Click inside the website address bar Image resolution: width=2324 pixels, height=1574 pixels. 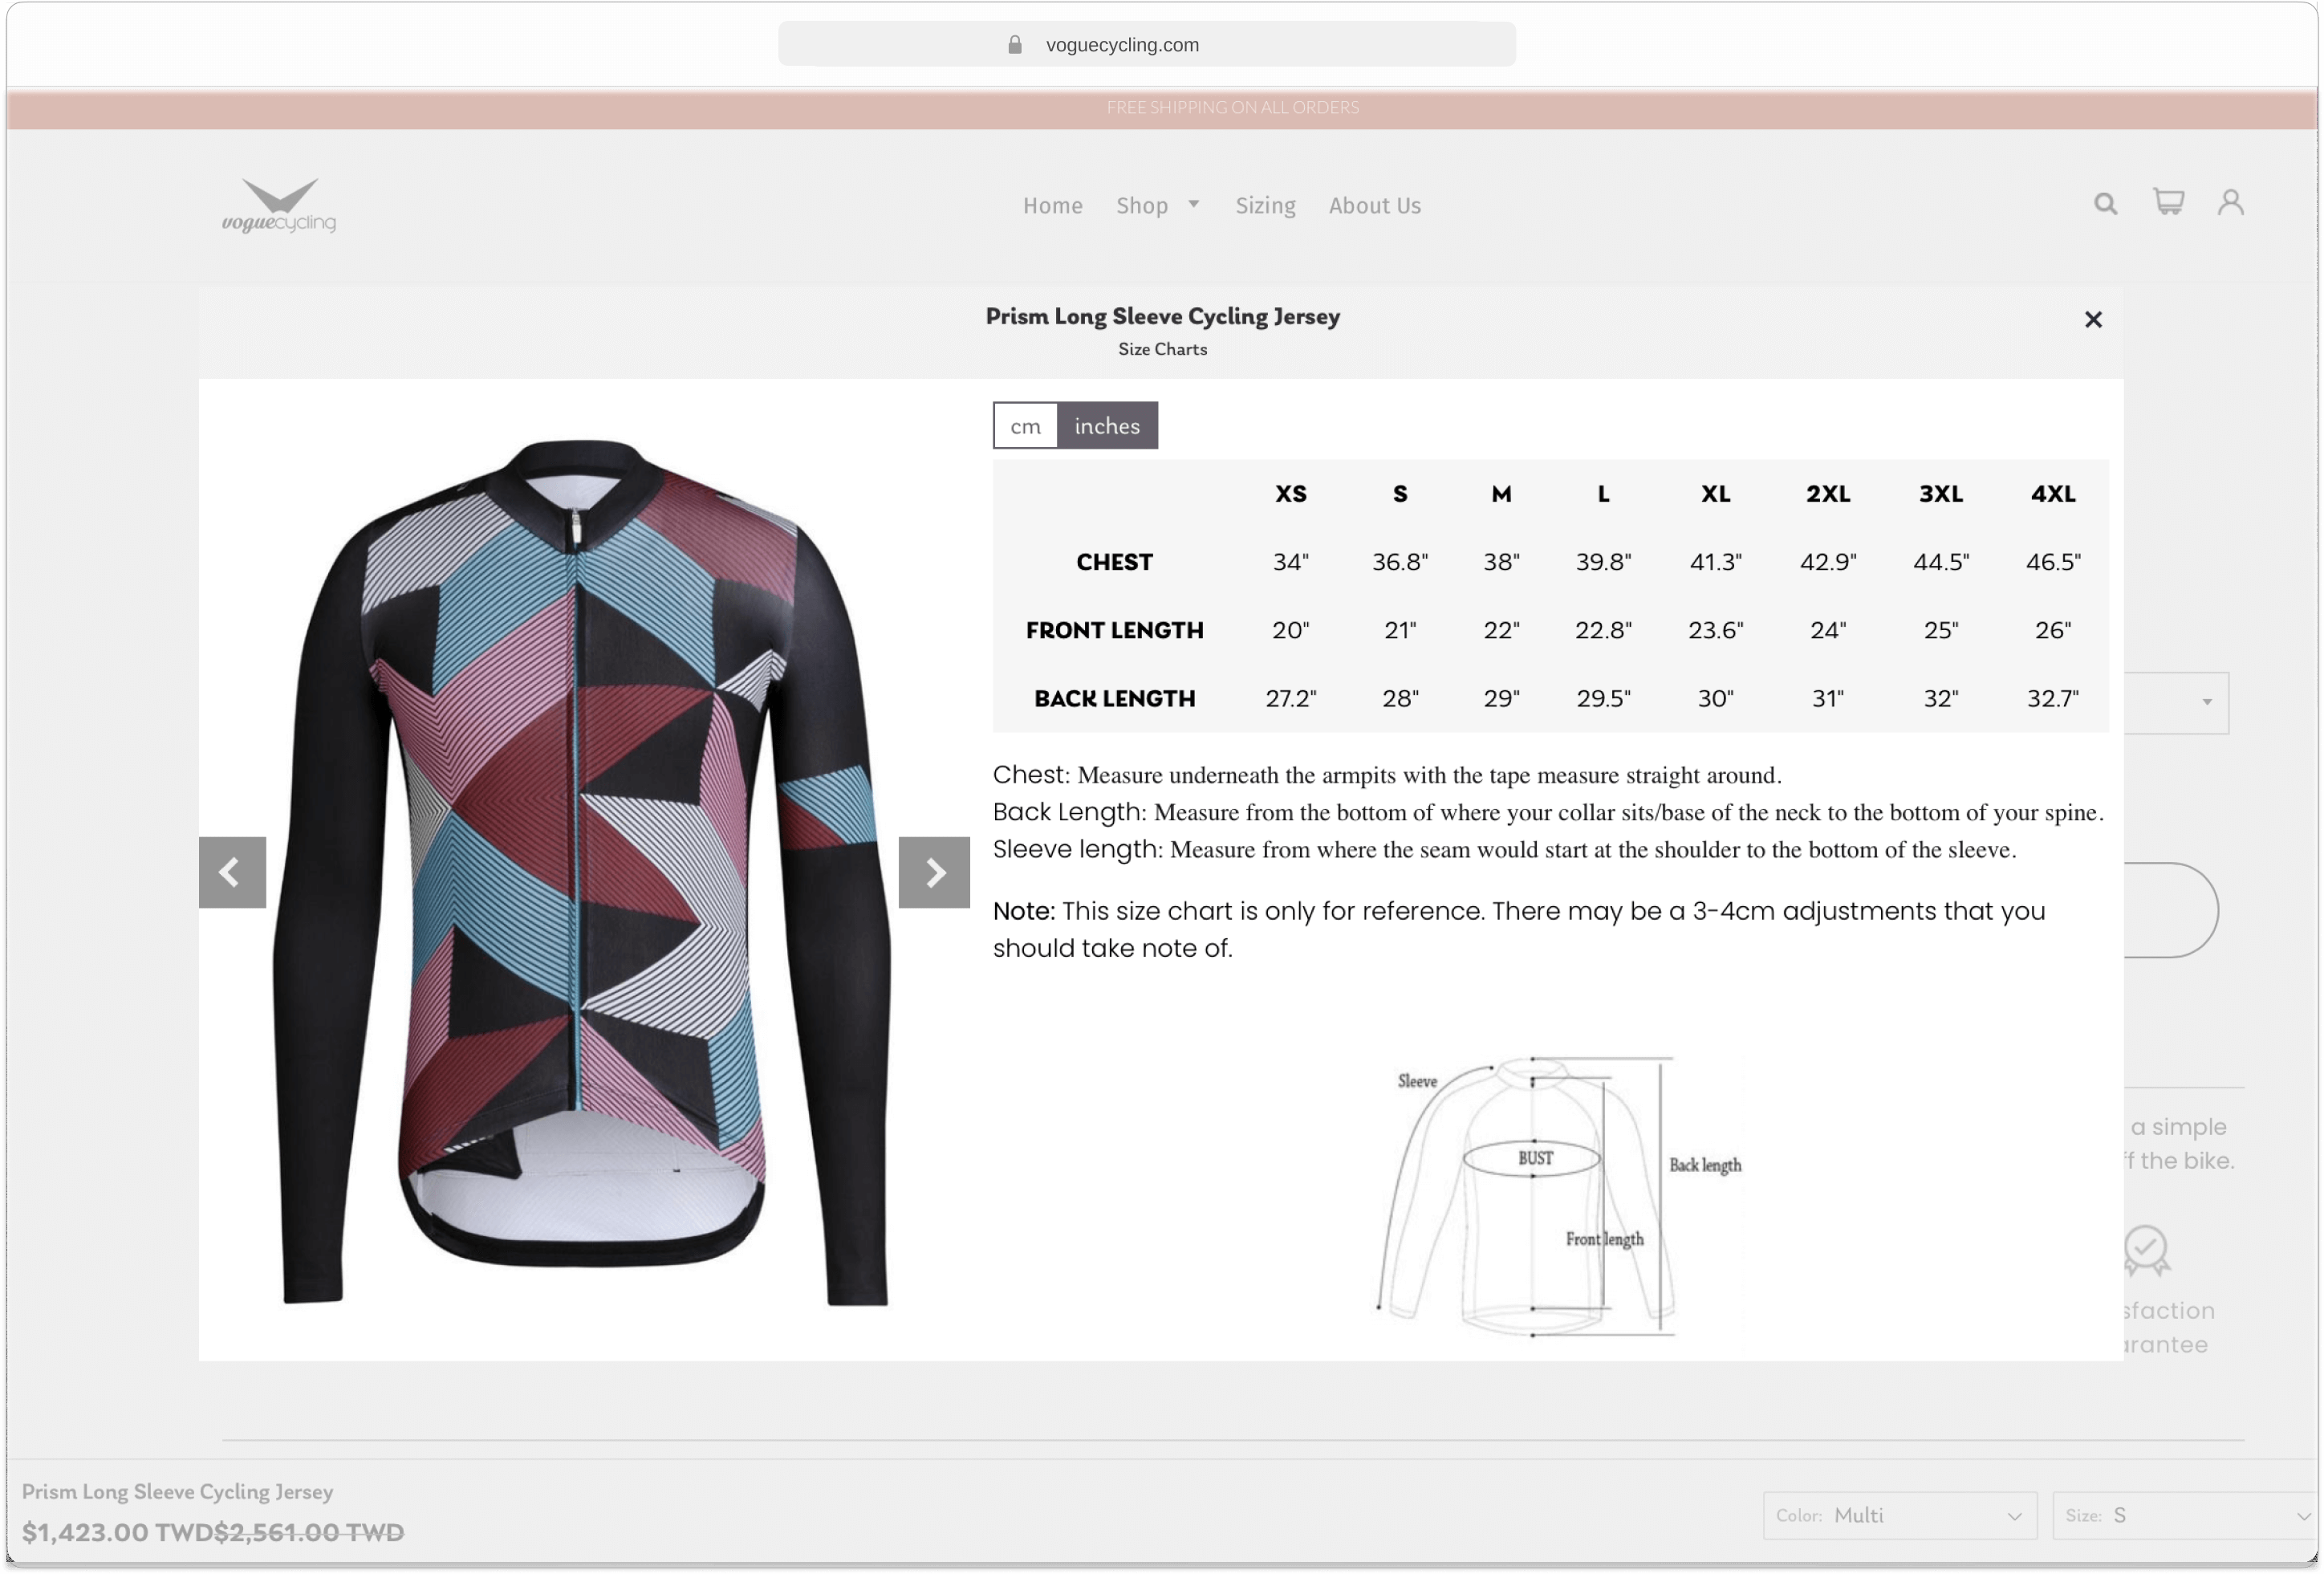coord(1146,44)
